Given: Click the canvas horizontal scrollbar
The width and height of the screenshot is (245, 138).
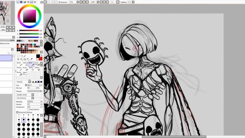Looking at the screenshot, I should coord(174,137).
